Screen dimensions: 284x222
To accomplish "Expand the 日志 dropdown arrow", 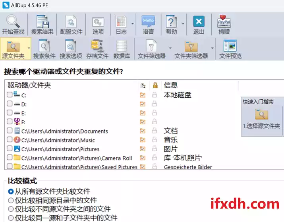I will 133,24.
